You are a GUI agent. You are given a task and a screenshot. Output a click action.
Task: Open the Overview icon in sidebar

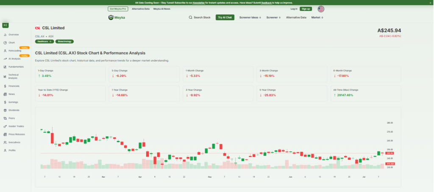pyautogui.click(x=5, y=35)
